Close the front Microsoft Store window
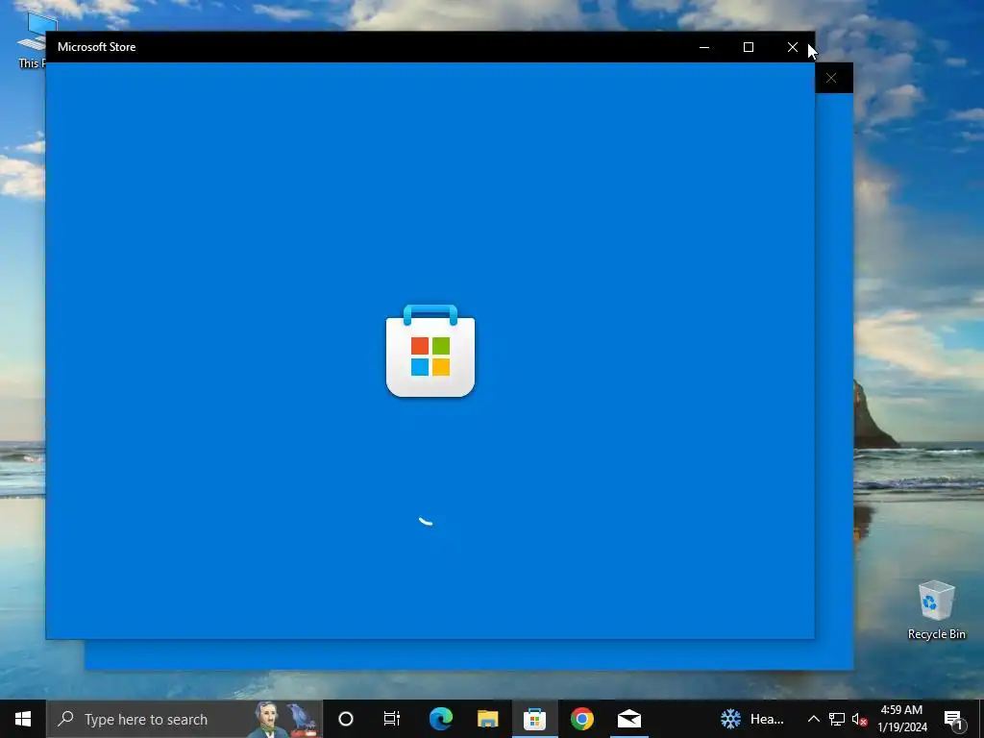This screenshot has width=984, height=738. coord(793,47)
